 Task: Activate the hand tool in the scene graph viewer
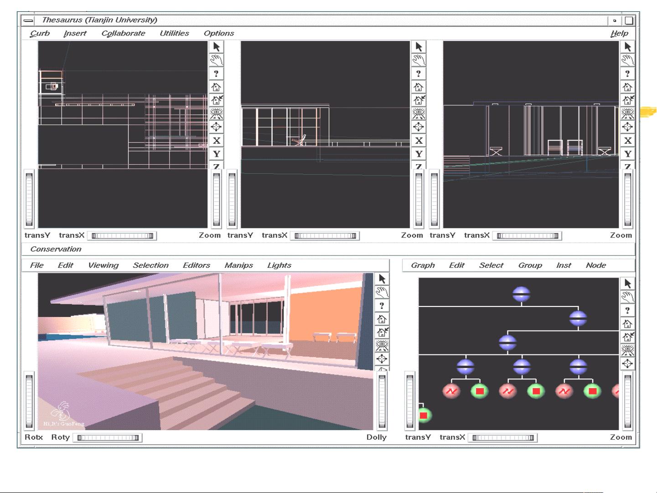(627, 297)
